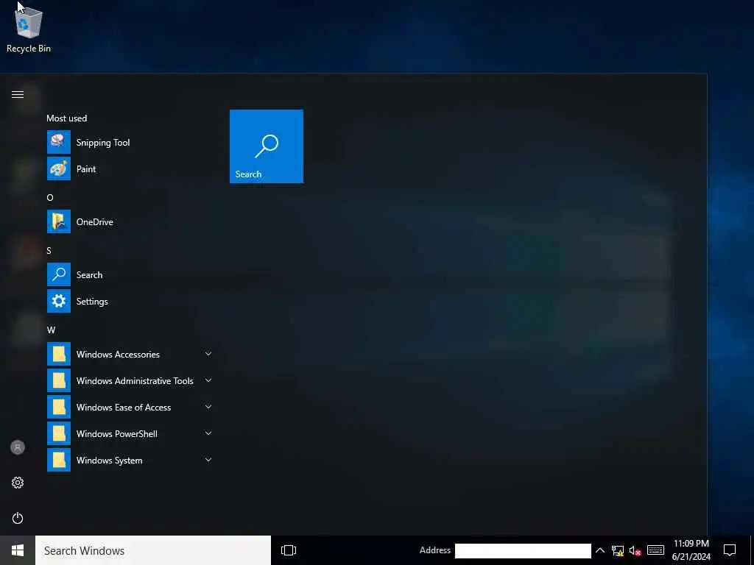This screenshot has width=754, height=565.
Task: Click the Search Windows box
Action: [x=153, y=550]
